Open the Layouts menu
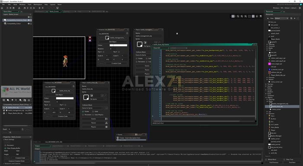Image resolution: width=303 pixels, height=166 pixels. click(52, 4)
